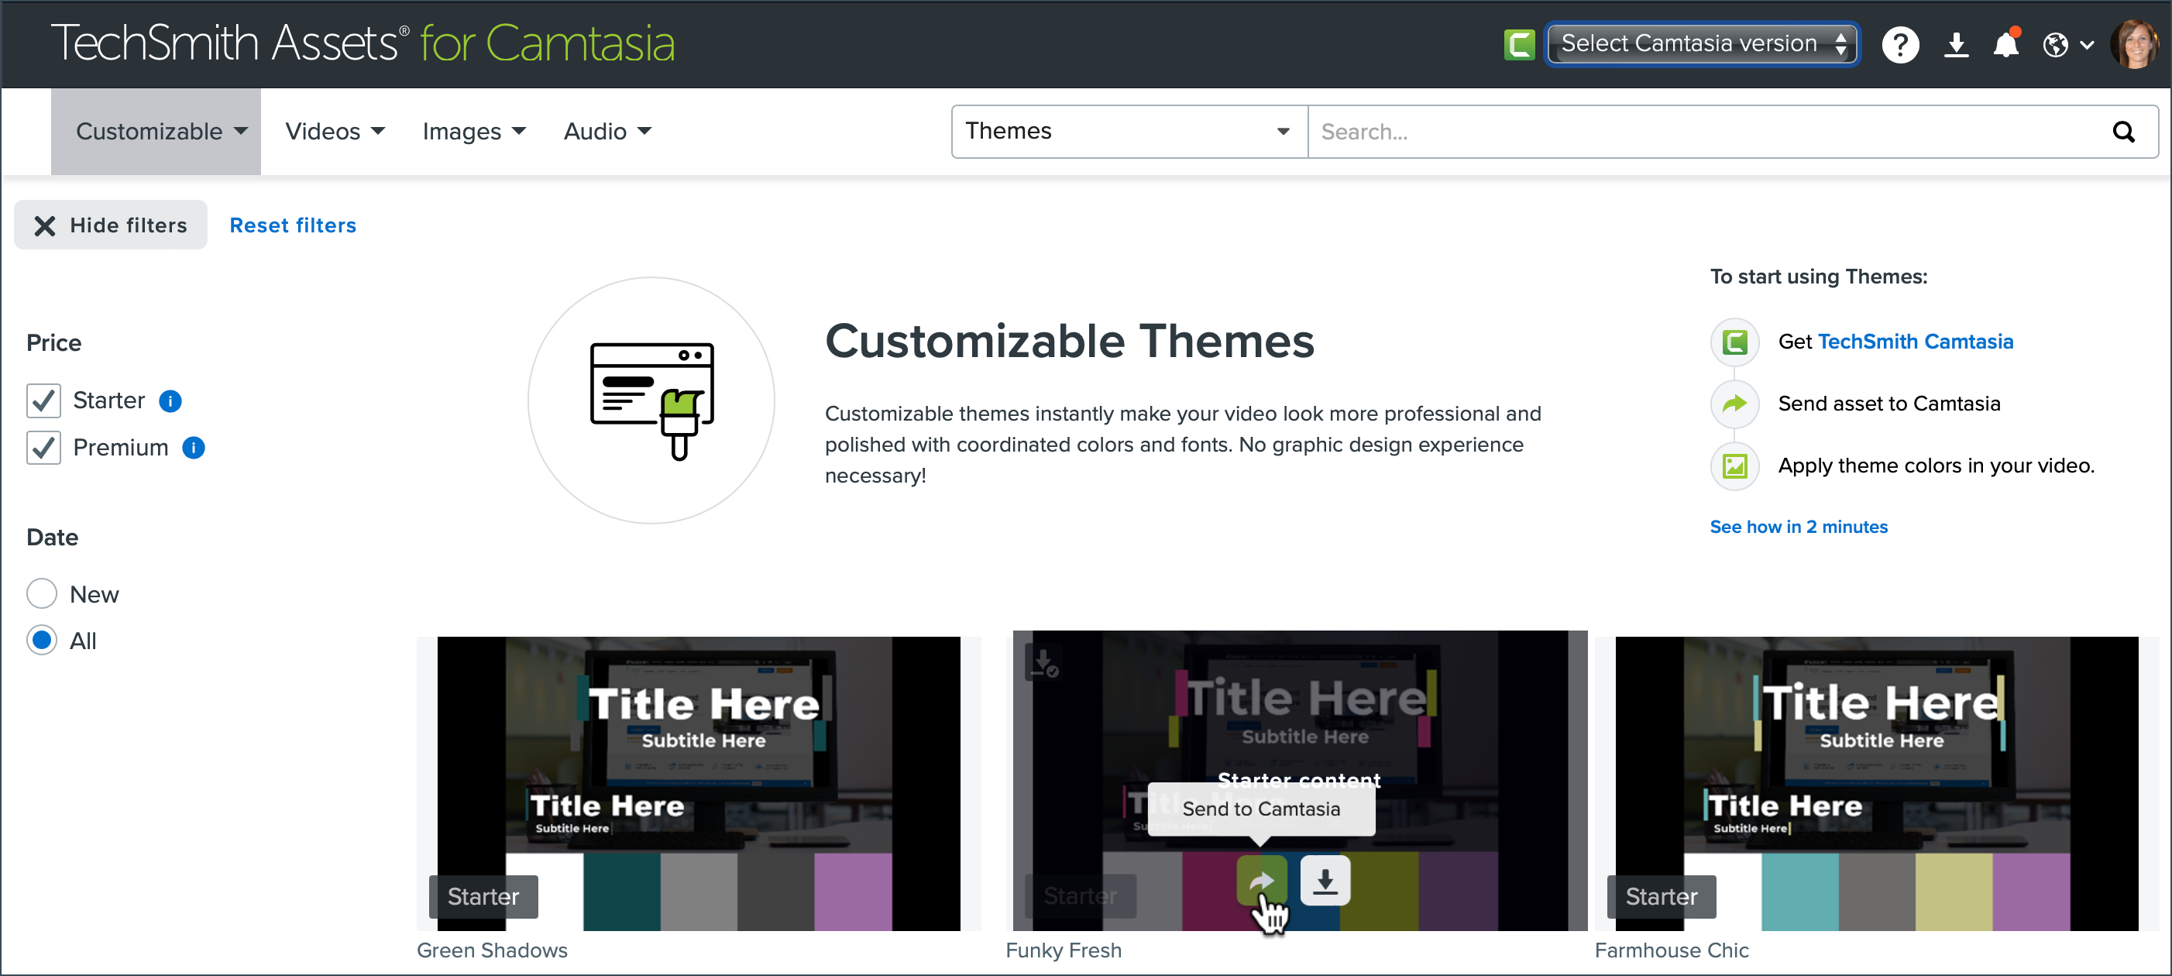Click the Reset filters link
Image resolution: width=2172 pixels, height=976 pixels.
tap(291, 225)
